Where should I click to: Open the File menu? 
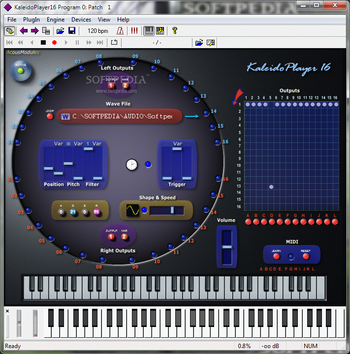[x=12, y=20]
